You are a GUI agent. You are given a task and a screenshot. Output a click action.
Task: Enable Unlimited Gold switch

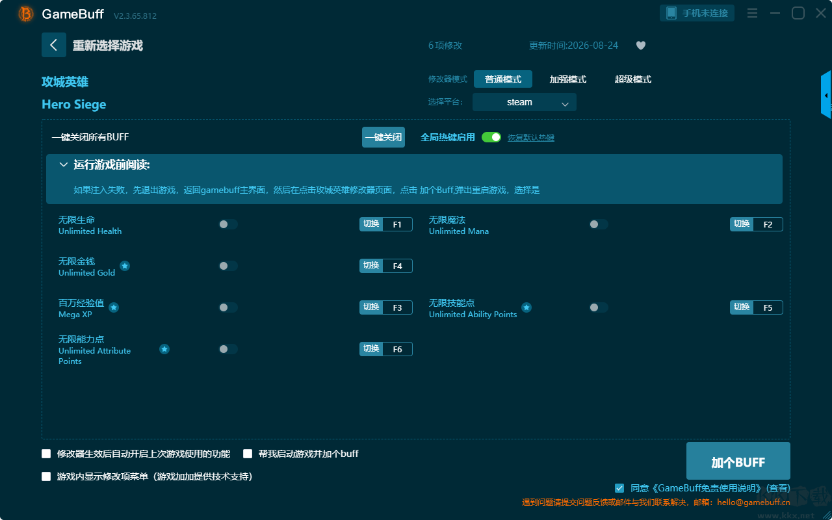(x=228, y=266)
